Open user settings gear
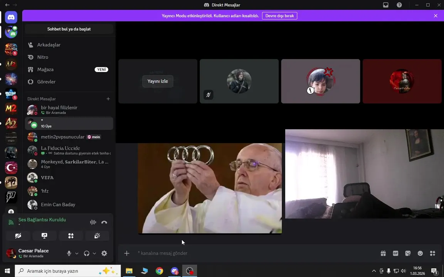The height and width of the screenshot is (277, 444). tap(104, 253)
